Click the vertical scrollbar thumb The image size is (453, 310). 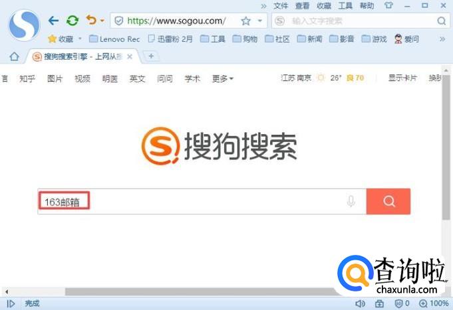tap(446, 147)
